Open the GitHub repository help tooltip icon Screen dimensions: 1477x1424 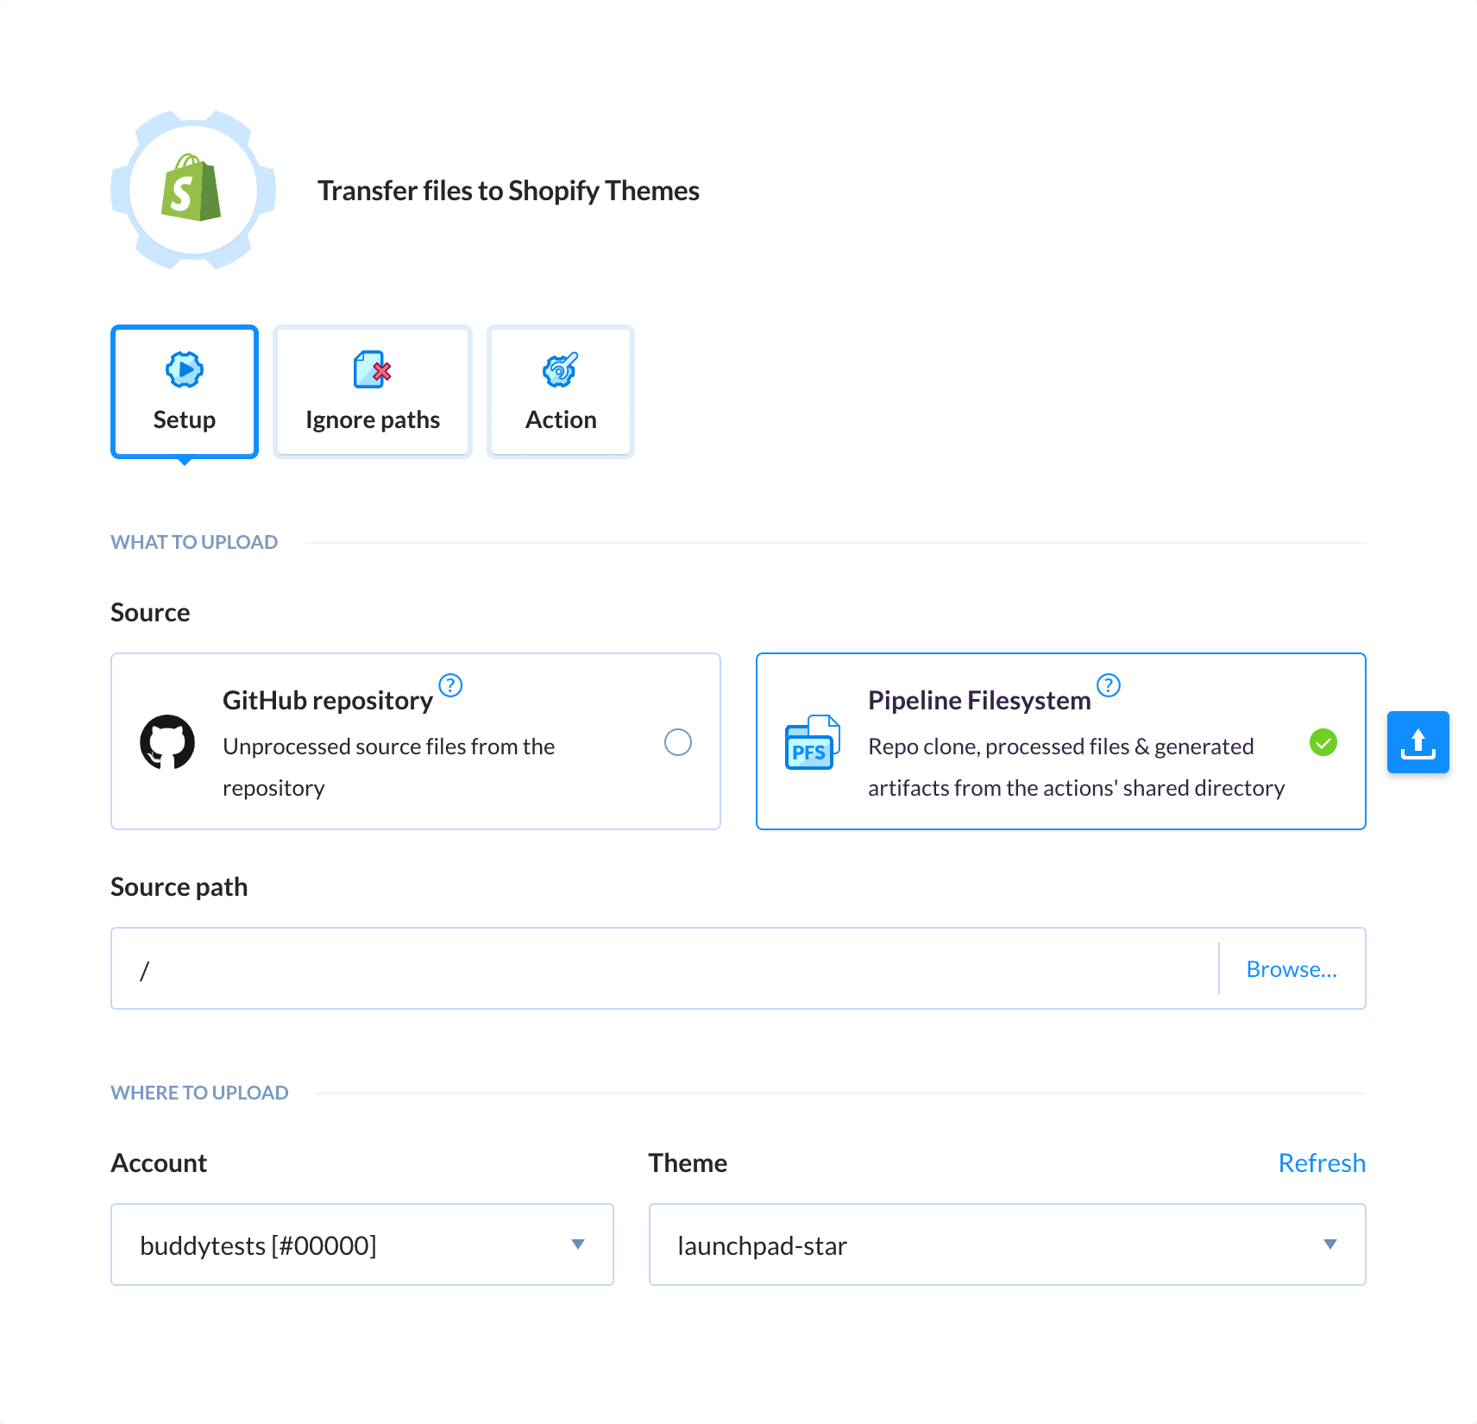(450, 685)
